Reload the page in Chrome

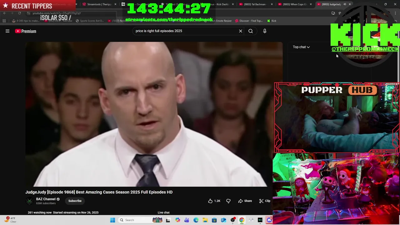19,13
